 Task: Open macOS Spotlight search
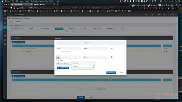point(176,1)
